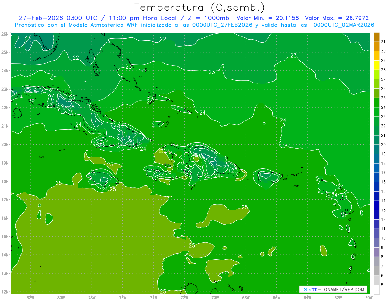The height and width of the screenshot is (302, 392).
Task: Click the 70W longitude axis label
Action: click(215, 297)
